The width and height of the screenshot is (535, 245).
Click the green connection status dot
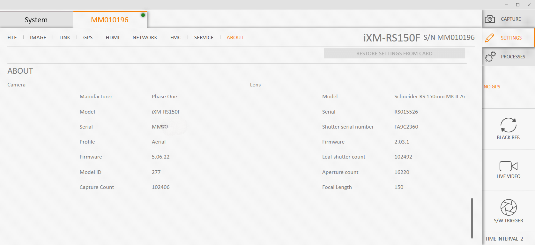143,15
